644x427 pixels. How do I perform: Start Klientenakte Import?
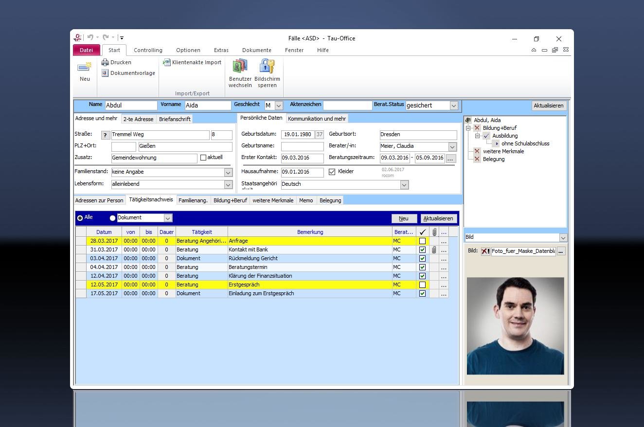pos(192,62)
